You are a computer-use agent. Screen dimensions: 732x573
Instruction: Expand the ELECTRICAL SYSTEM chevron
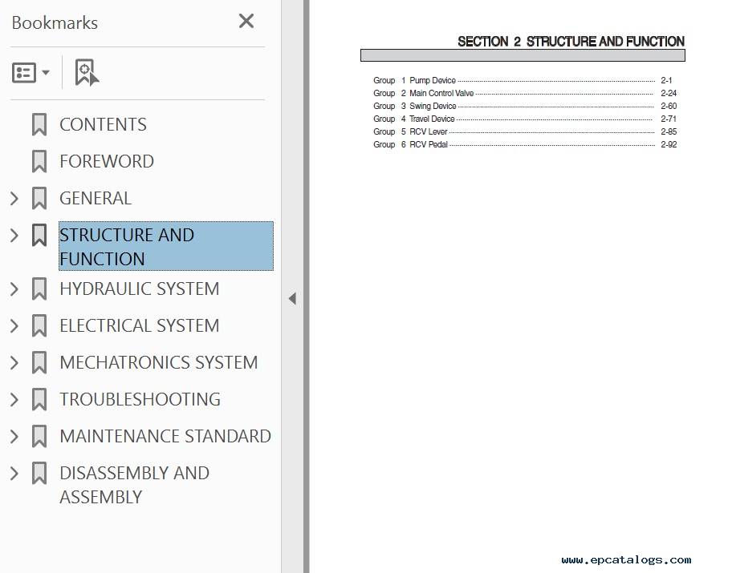(14, 325)
